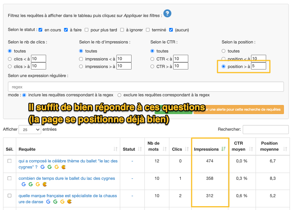The image size is (293, 210).
Task: Click the orange alert button for this search
Action: click(x=239, y=110)
